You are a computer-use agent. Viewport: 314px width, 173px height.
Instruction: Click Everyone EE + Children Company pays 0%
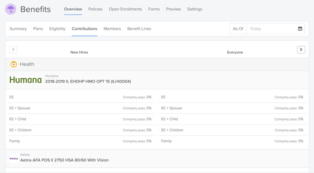[x=289, y=130]
